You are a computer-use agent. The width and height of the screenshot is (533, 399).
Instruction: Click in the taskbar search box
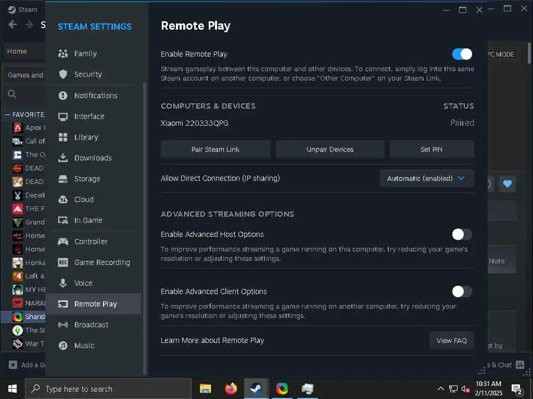(x=108, y=389)
